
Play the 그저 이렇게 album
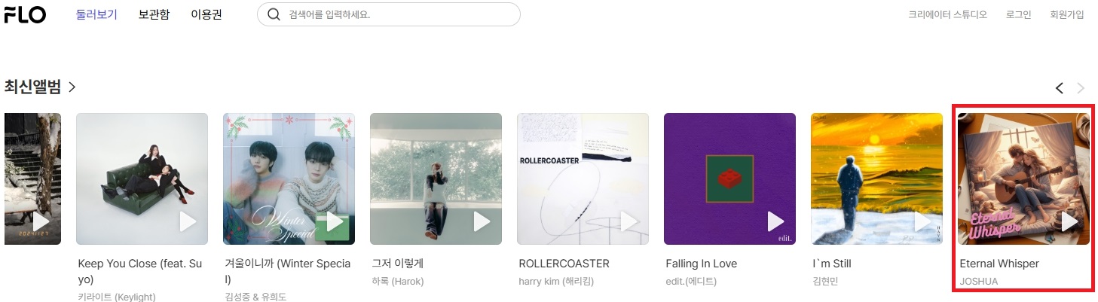[x=482, y=221]
